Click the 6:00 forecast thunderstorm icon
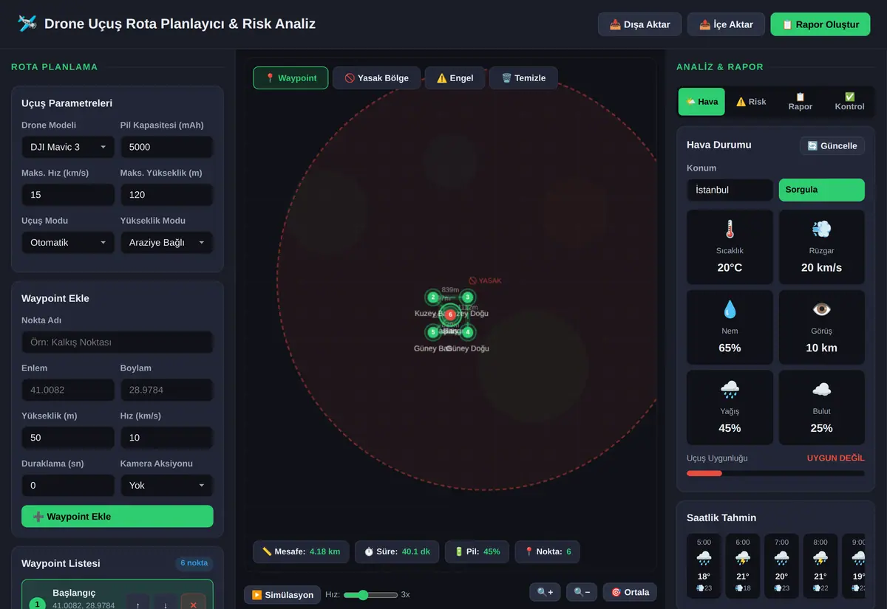 click(x=743, y=559)
